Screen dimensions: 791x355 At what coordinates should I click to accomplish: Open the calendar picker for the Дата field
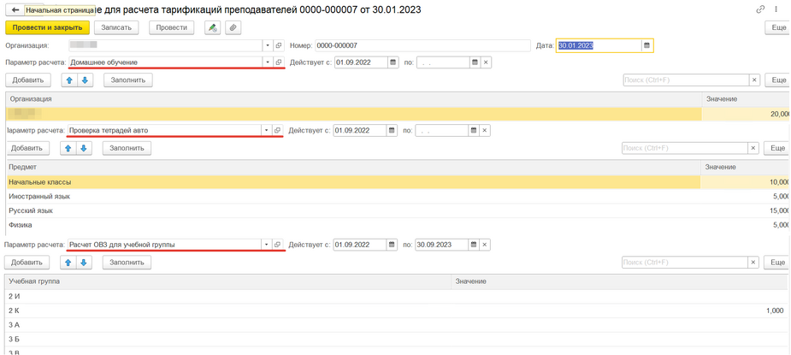point(646,45)
